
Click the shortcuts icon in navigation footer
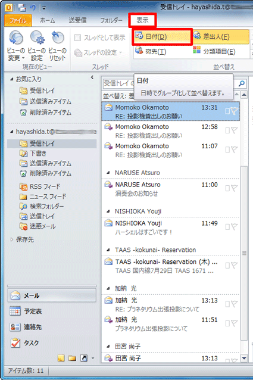[x=84, y=358]
